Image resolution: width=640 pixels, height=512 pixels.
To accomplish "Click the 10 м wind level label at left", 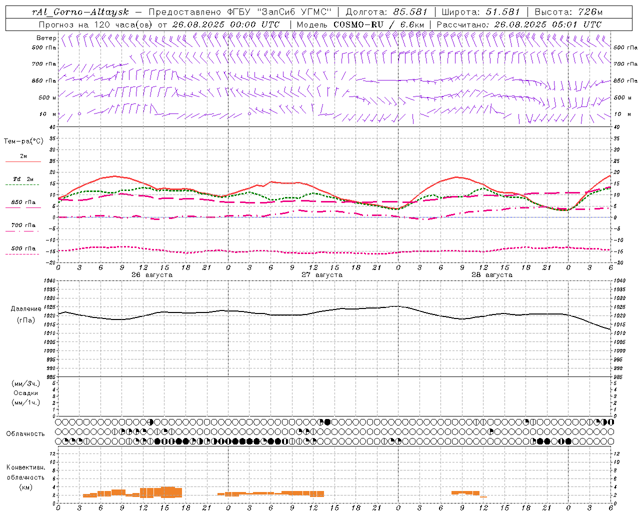I will coord(48,114).
